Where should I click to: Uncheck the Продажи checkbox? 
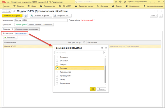[57, 68]
